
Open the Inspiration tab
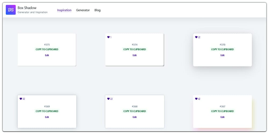[64, 10]
